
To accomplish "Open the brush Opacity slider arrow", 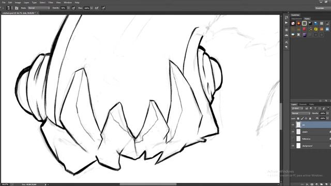I will click(x=68, y=8).
